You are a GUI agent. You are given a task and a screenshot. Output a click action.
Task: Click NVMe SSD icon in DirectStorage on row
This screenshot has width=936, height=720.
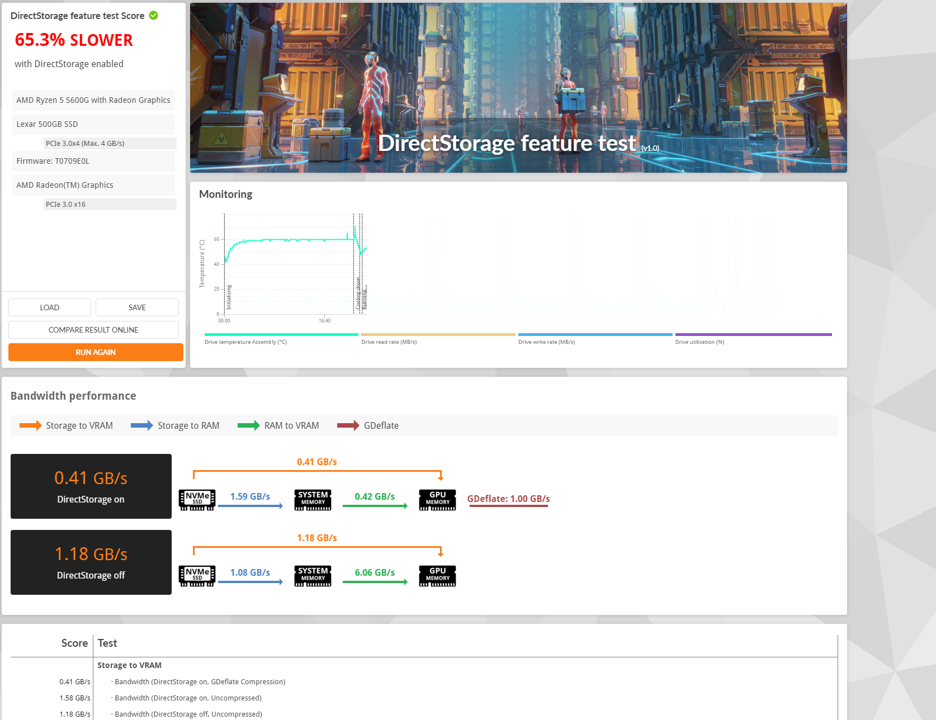197,500
